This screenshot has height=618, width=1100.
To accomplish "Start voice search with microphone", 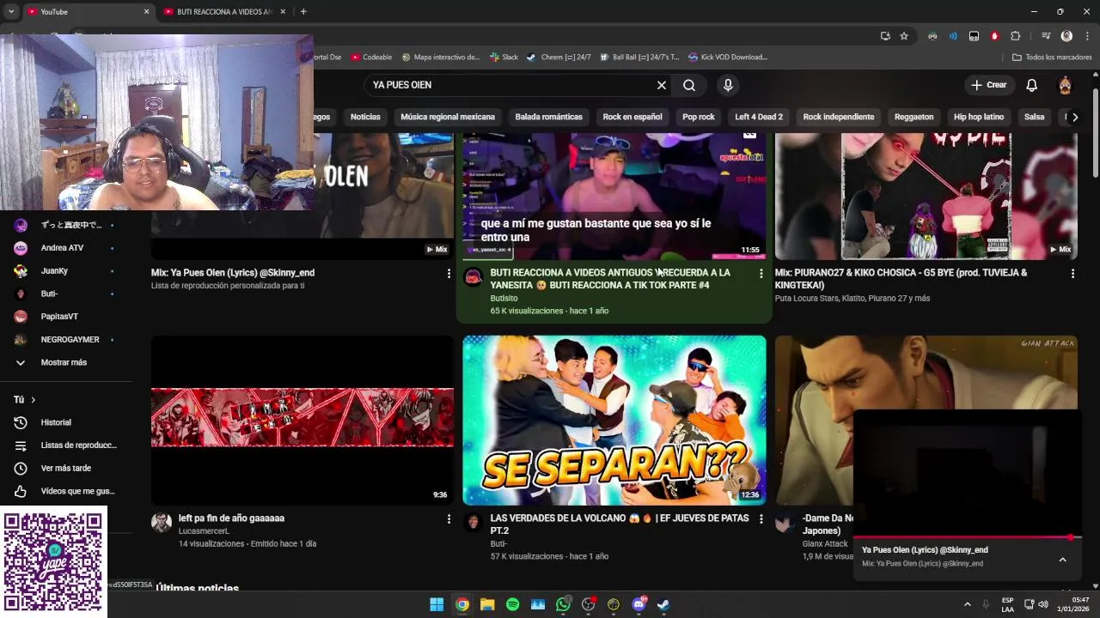I will [x=728, y=85].
